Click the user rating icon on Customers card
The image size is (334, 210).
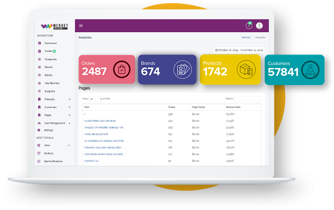pos(310,70)
